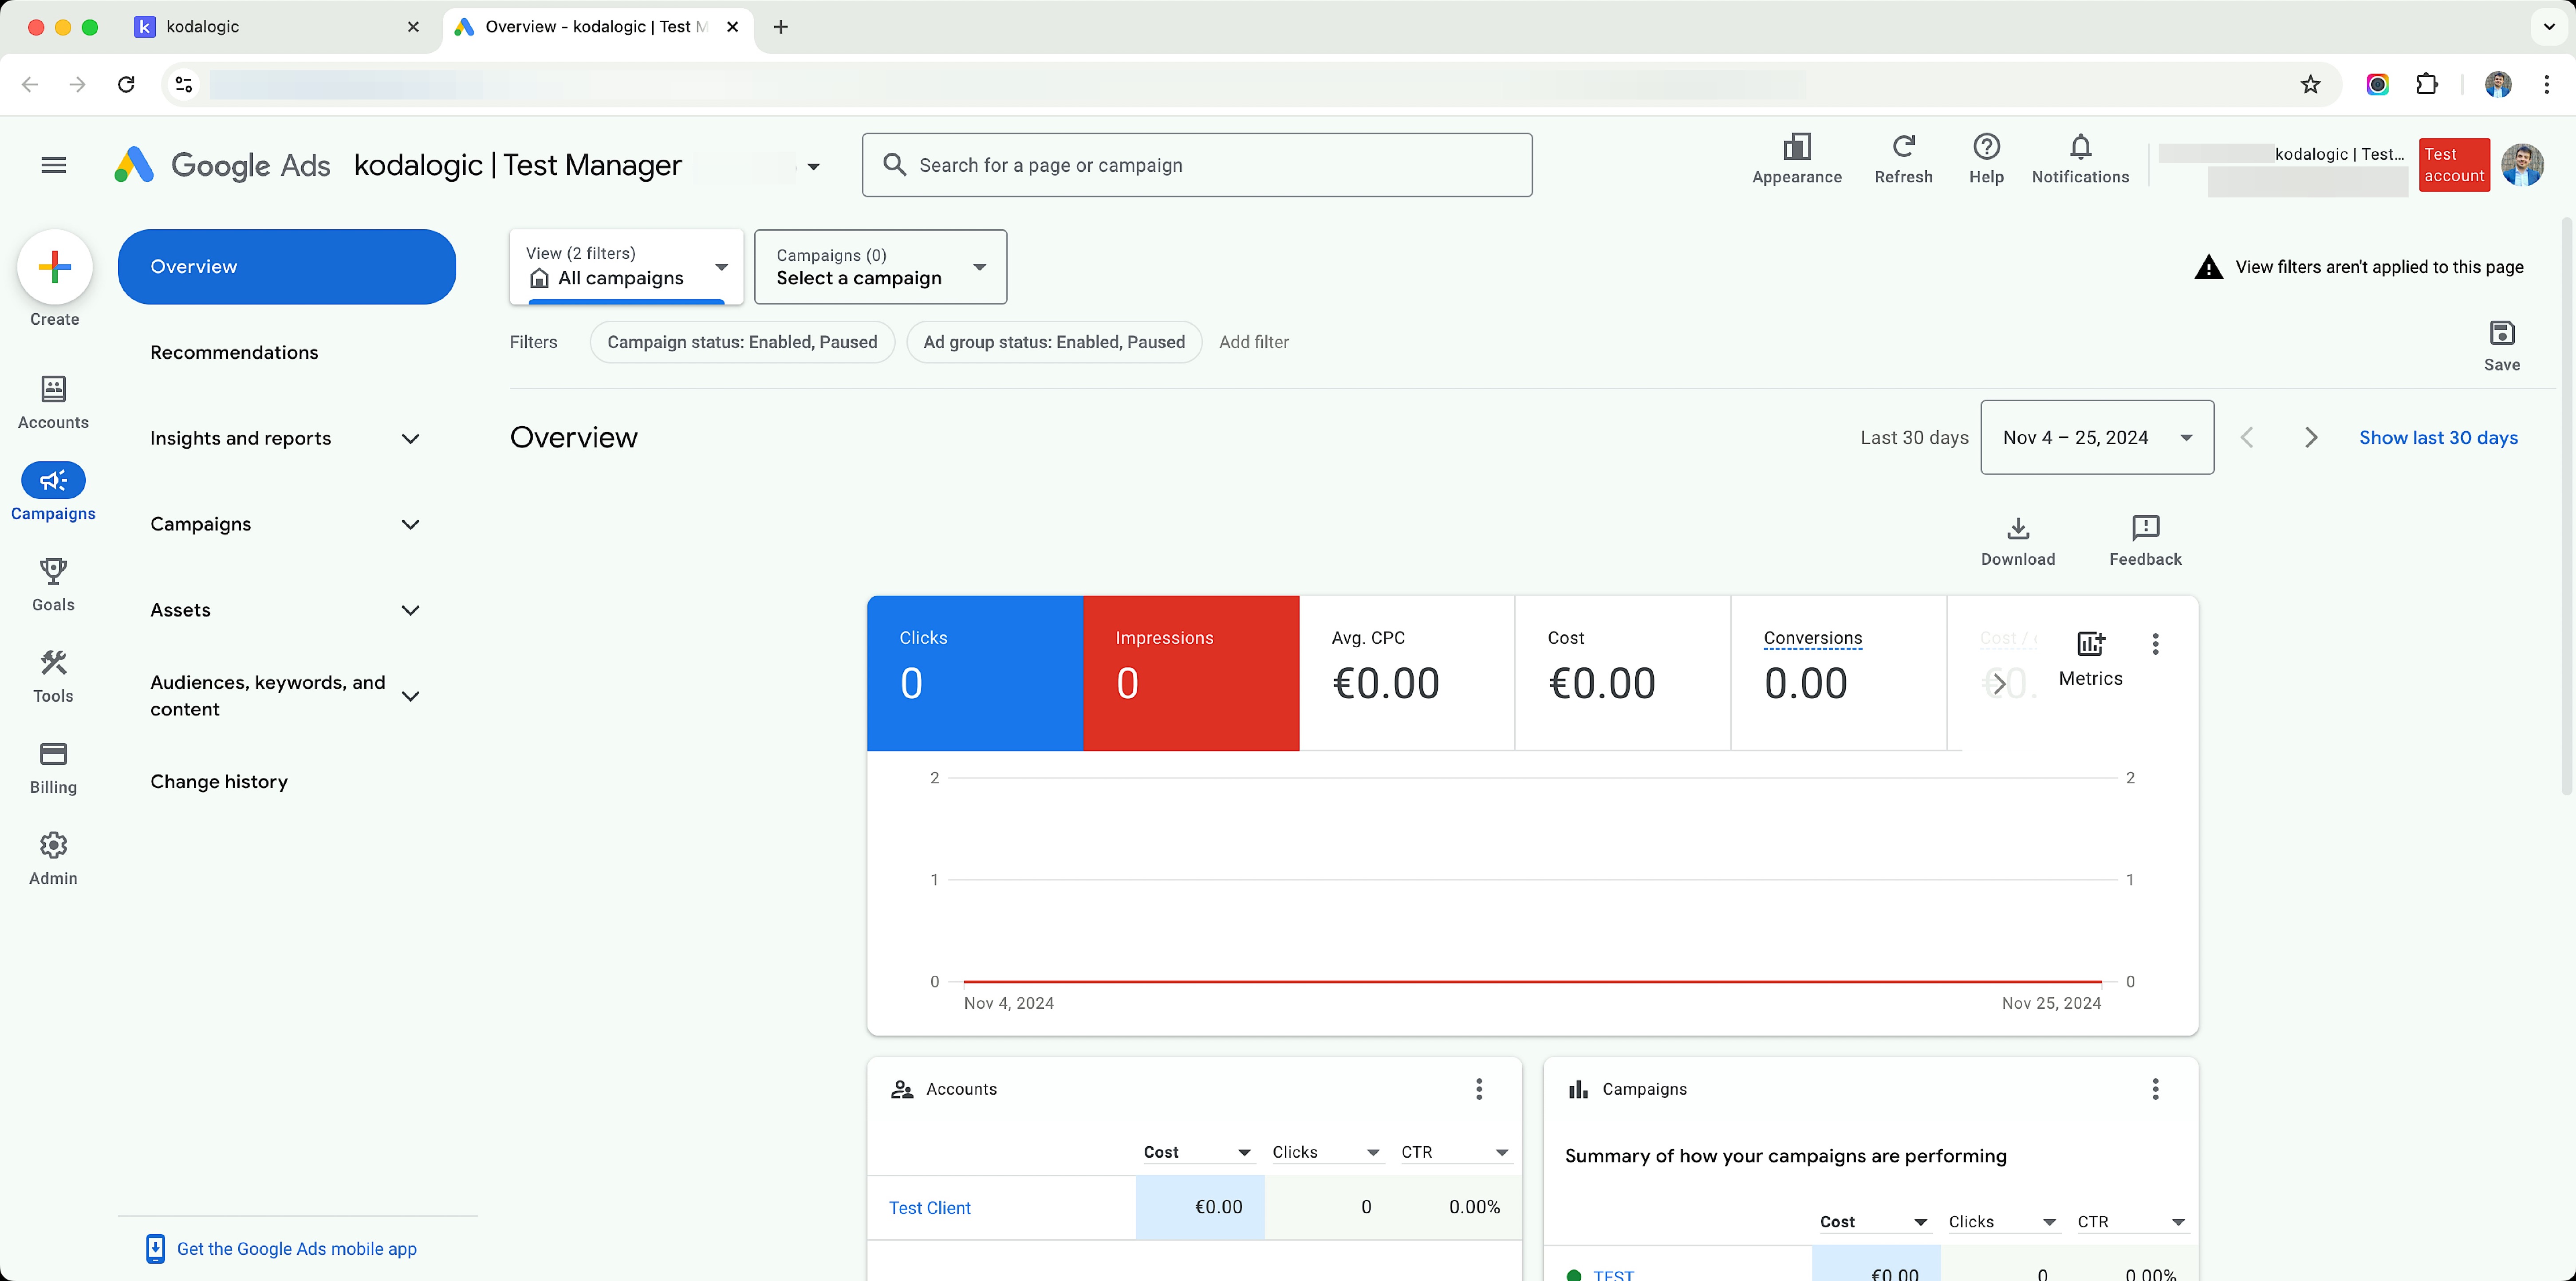Open the Test Client account link
This screenshot has height=1281, width=2576.
click(x=929, y=1207)
